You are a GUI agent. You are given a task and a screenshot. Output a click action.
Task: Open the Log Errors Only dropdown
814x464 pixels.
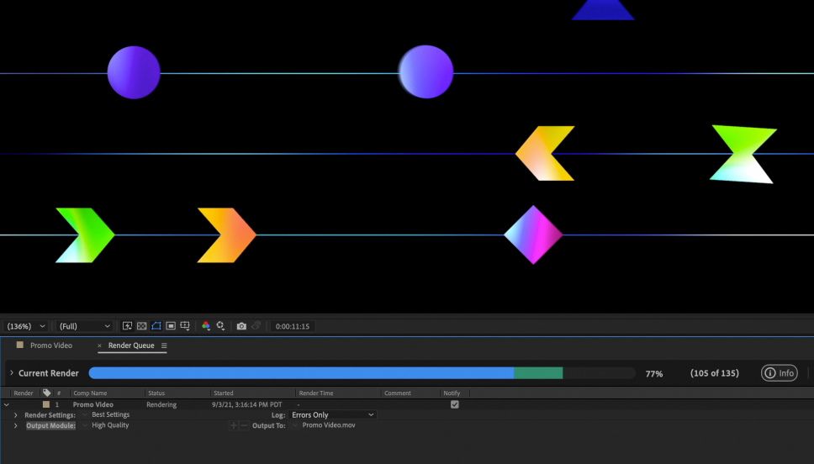(333, 414)
